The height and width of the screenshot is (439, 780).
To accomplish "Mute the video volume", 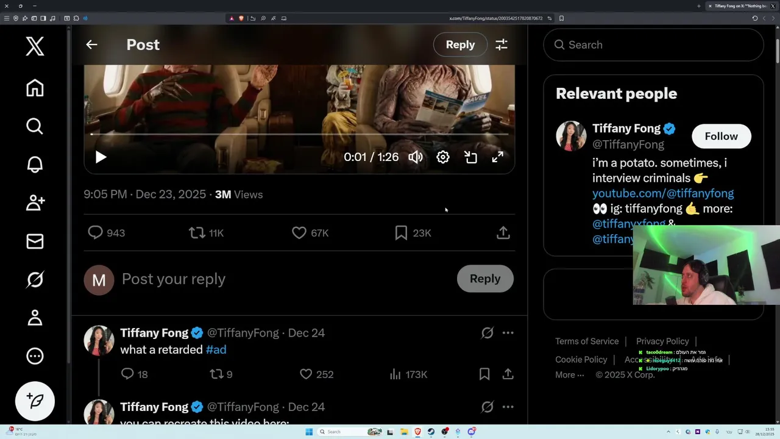I will point(416,157).
